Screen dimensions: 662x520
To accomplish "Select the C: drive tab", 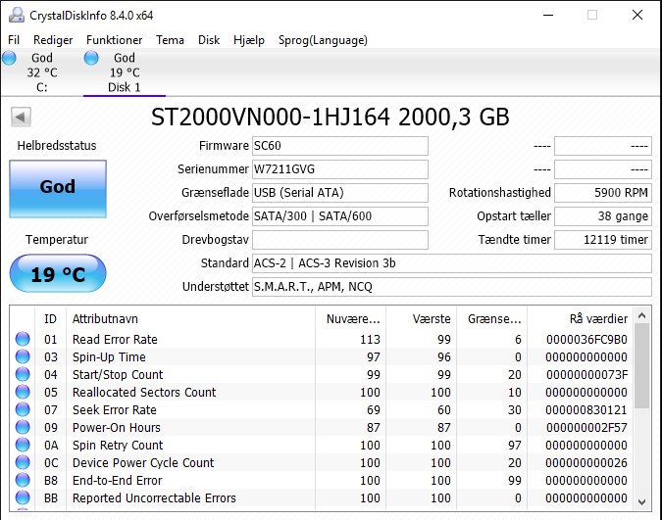I will point(42,72).
